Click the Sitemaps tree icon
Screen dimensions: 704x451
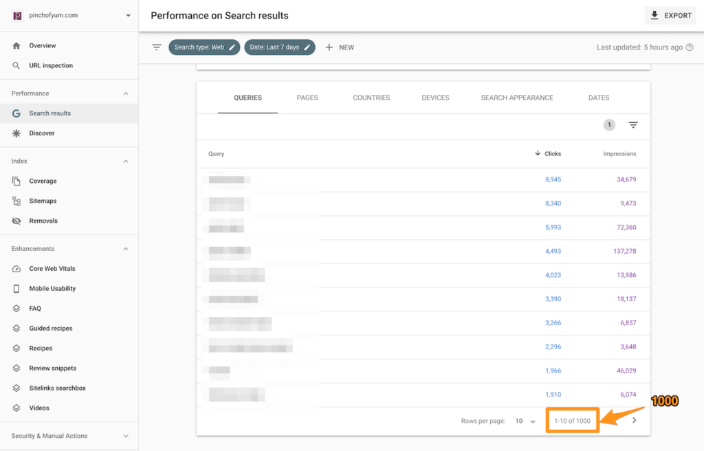pyautogui.click(x=16, y=201)
